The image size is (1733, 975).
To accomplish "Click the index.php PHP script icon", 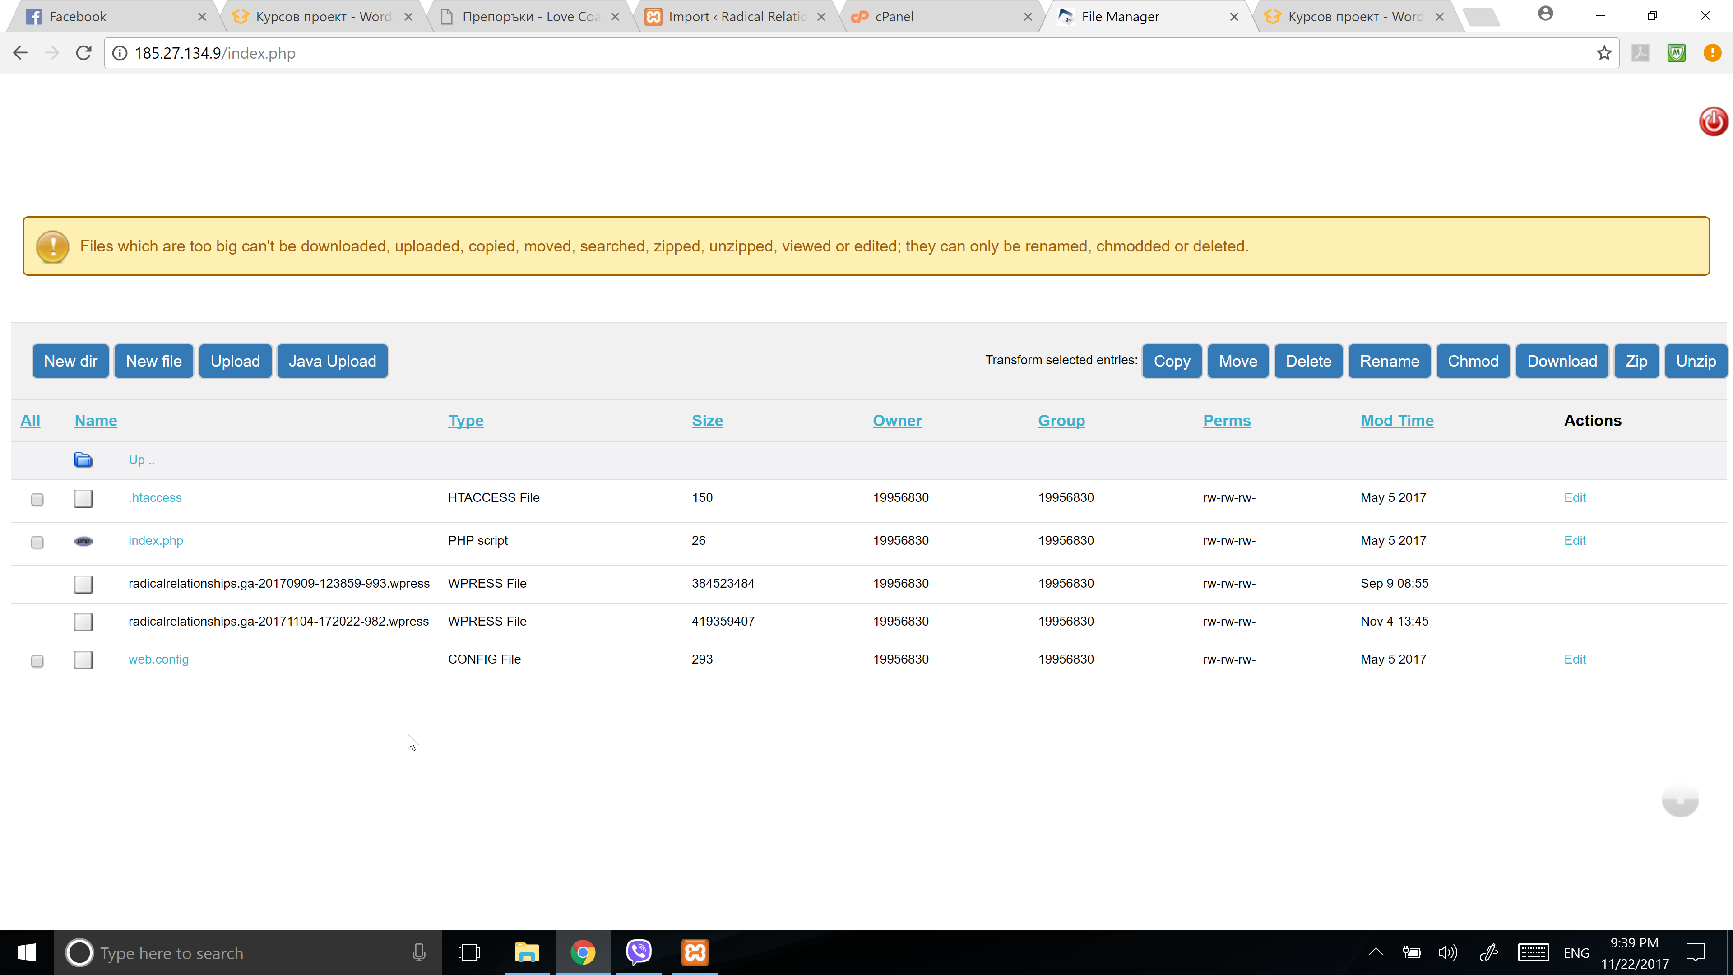I will coord(83,541).
